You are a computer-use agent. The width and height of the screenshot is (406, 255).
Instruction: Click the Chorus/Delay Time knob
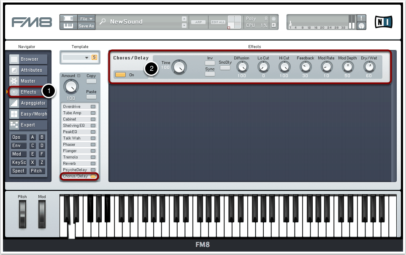pyautogui.click(x=179, y=67)
